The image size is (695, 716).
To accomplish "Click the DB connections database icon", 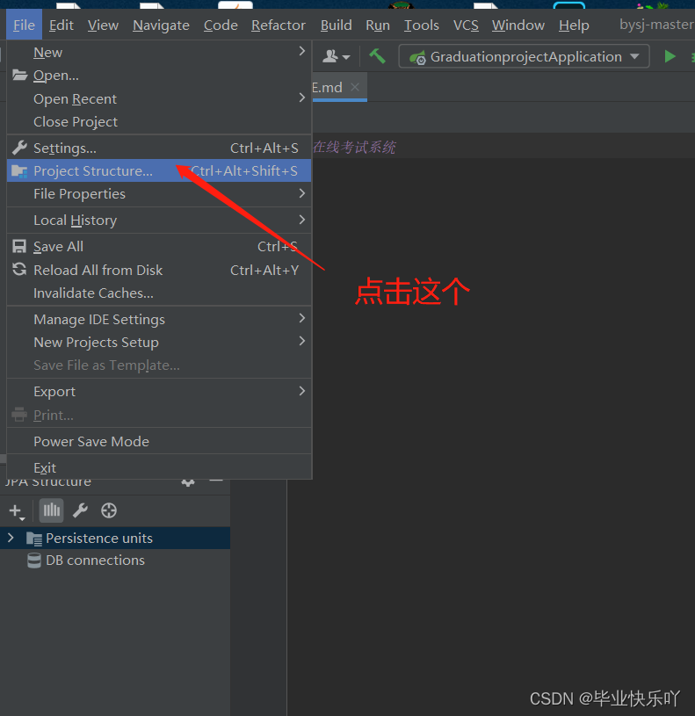I will (x=34, y=561).
